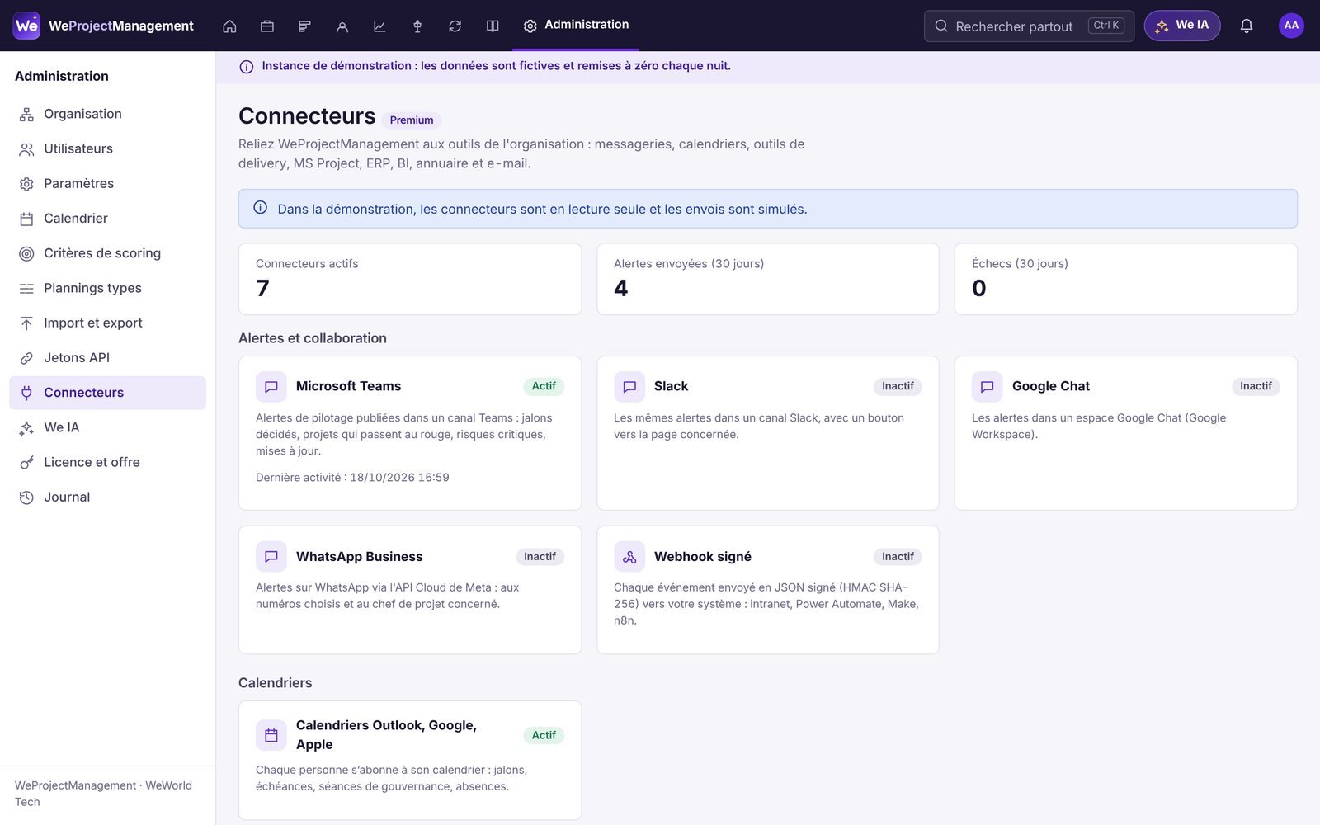Click the We IA button in header

[x=1181, y=26]
